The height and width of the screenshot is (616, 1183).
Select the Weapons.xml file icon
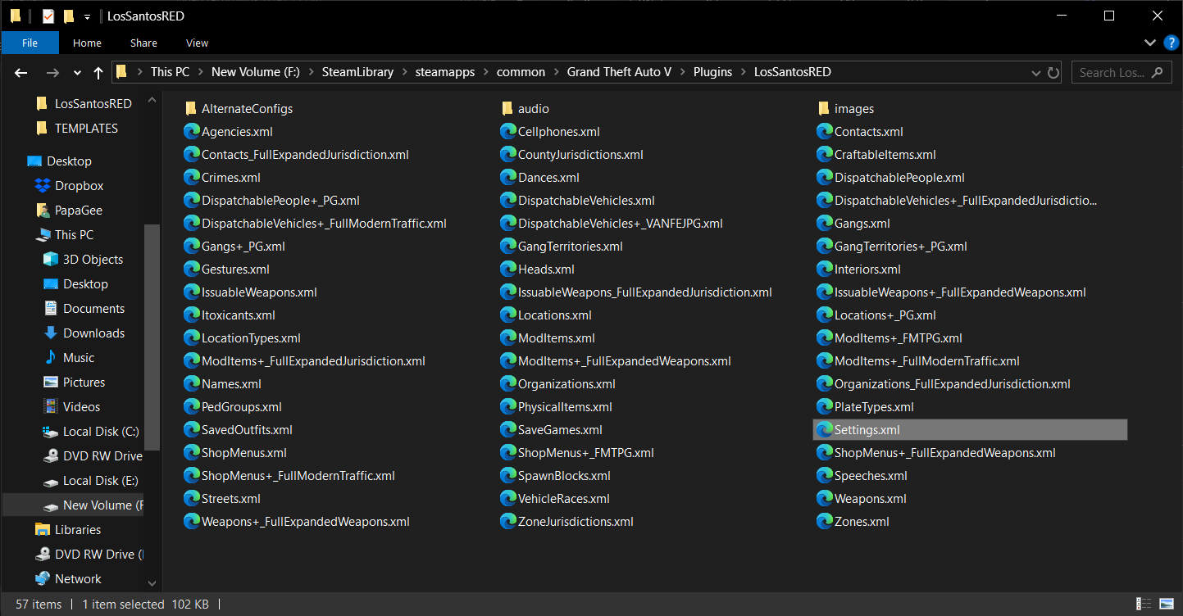coord(825,499)
